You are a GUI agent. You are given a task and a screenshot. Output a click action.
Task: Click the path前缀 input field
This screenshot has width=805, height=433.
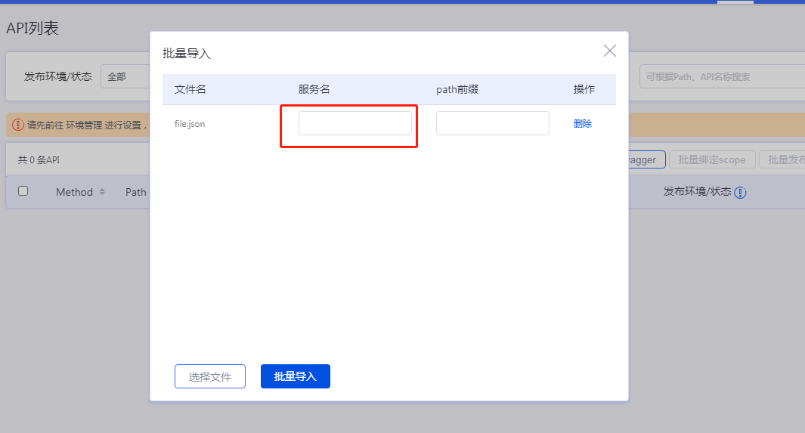tap(492, 123)
